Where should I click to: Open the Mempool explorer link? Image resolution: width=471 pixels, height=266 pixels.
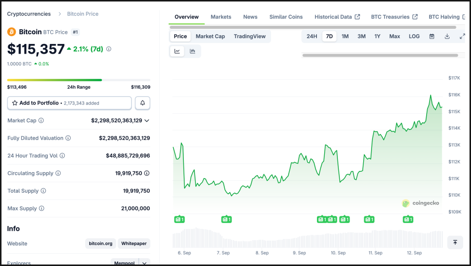[124, 263]
